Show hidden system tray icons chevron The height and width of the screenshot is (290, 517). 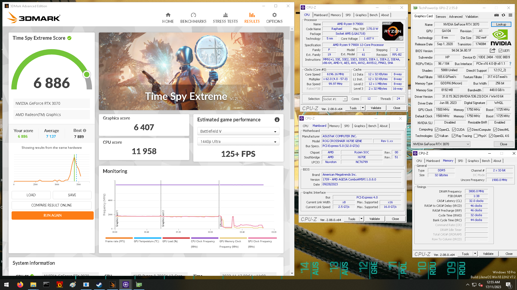468,285
